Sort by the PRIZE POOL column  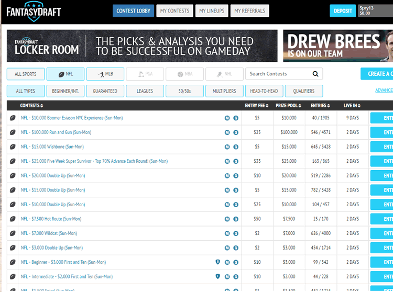(x=288, y=106)
